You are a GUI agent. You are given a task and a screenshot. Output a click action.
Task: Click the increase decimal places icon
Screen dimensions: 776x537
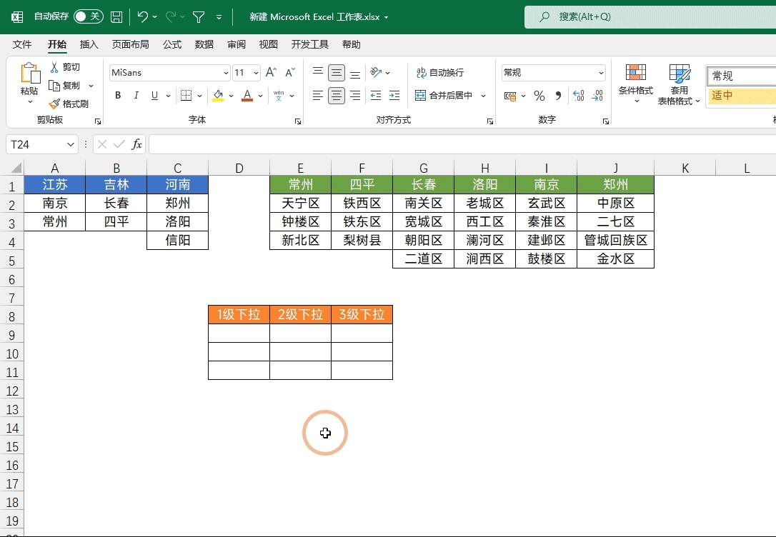577,96
